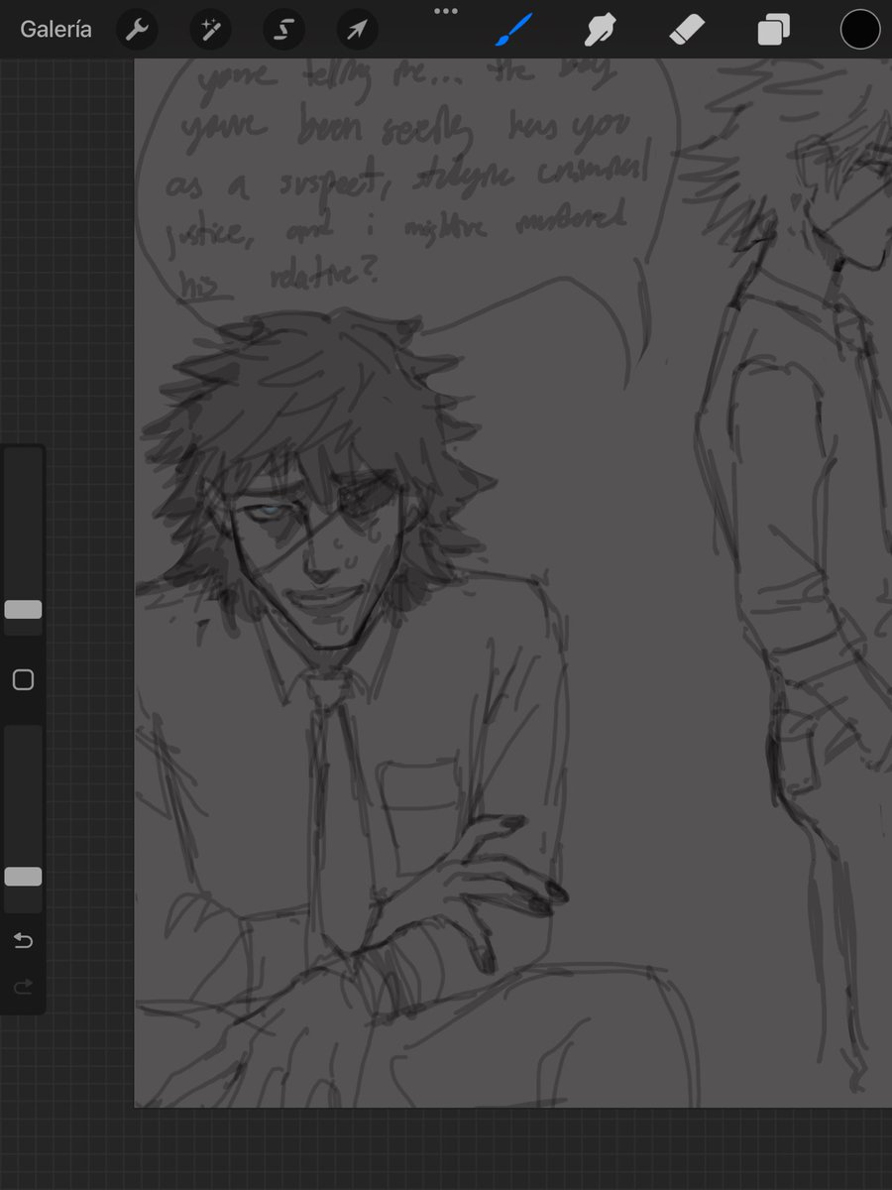Image resolution: width=892 pixels, height=1190 pixels.
Task: Redo with the sidebar redo arrow
Action: click(x=23, y=986)
